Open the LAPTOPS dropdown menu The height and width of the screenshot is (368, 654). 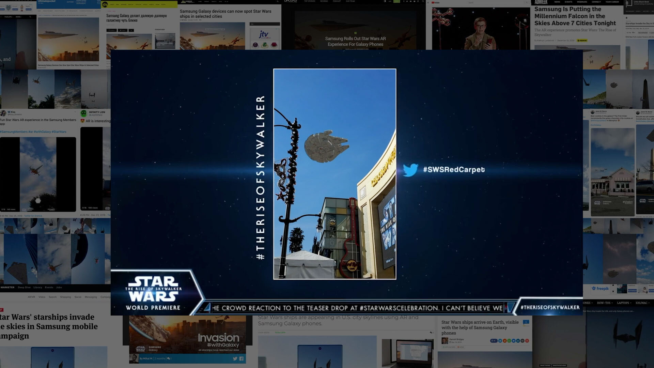pyautogui.click(x=624, y=303)
